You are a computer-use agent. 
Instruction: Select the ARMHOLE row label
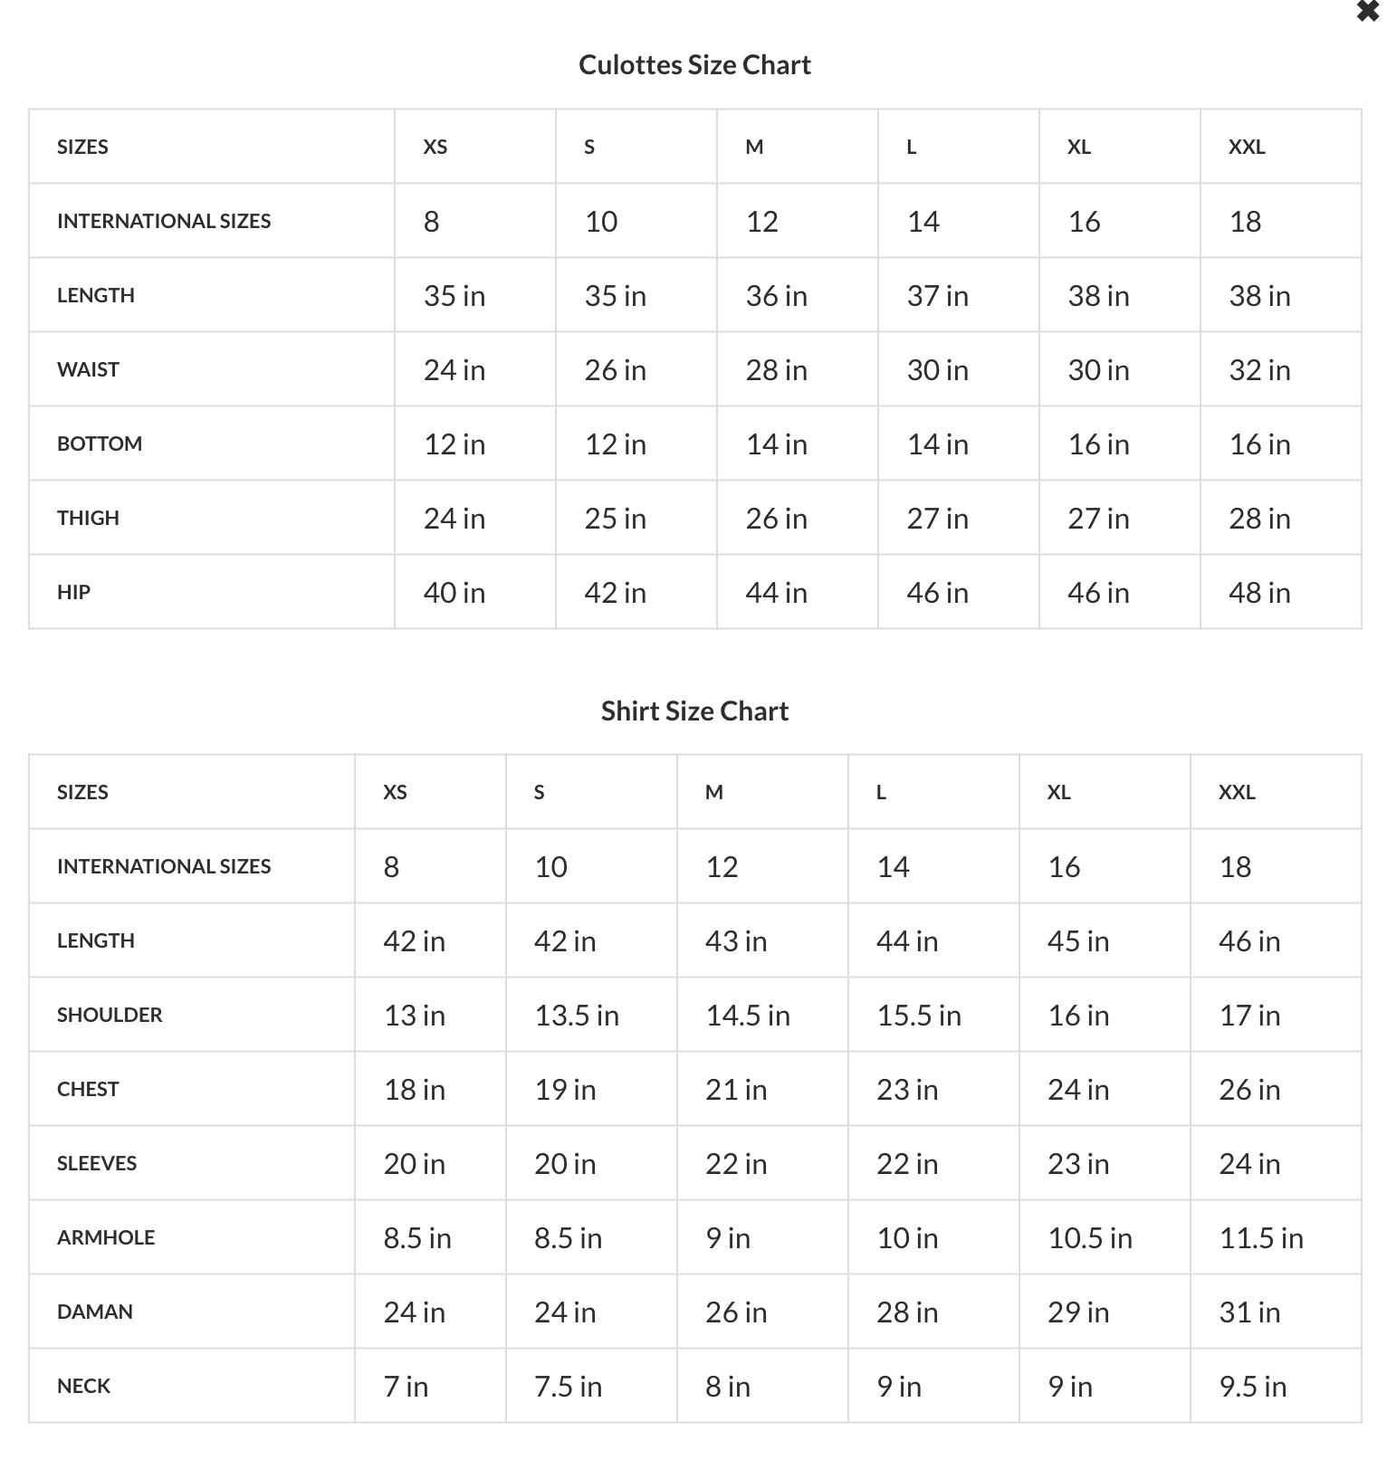tap(106, 1238)
